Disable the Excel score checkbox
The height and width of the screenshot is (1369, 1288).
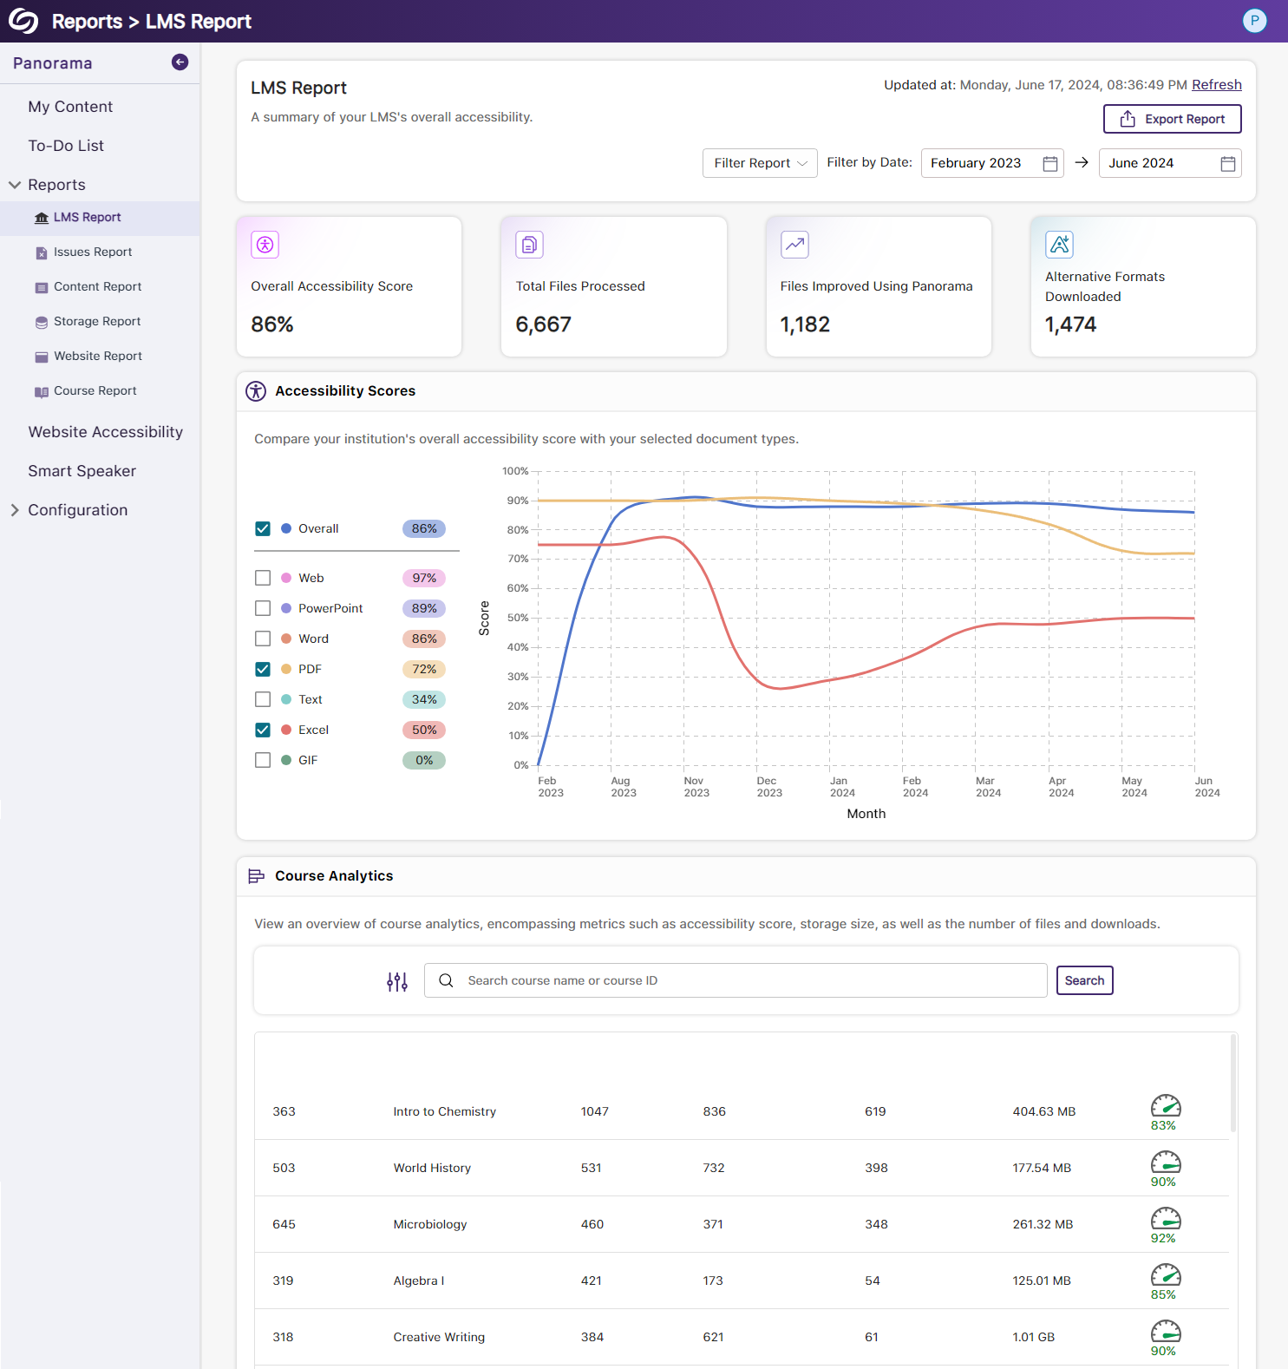[263, 730]
